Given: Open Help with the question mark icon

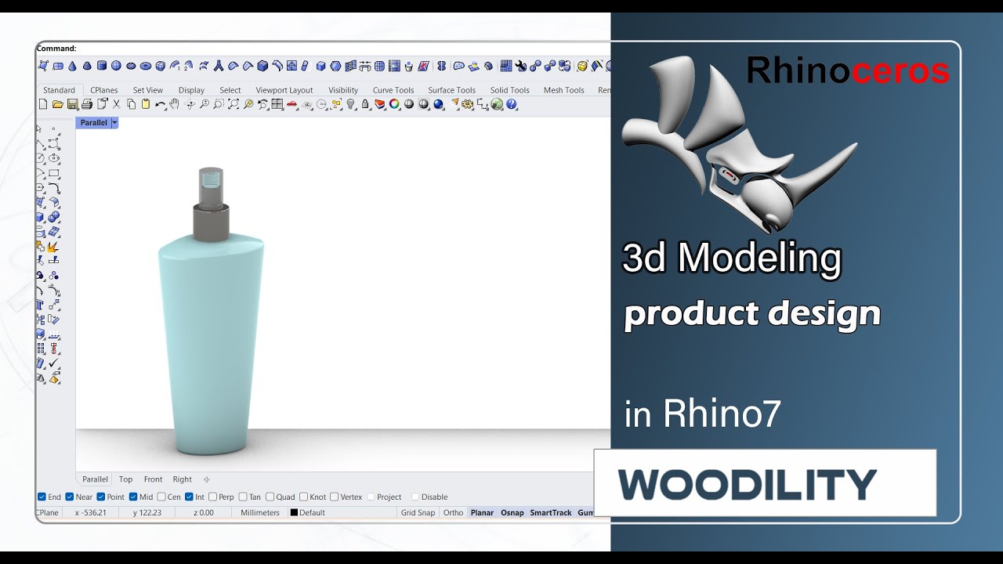Looking at the screenshot, I should click(511, 104).
